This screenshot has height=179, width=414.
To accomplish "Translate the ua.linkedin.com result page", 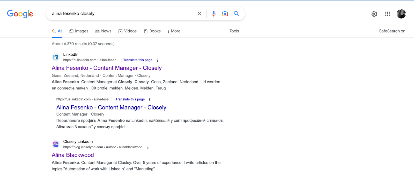I will point(130,99).
